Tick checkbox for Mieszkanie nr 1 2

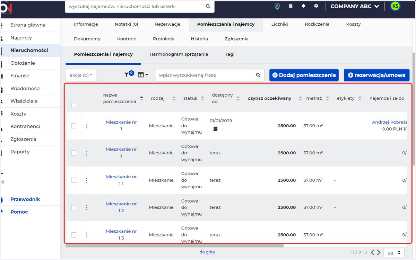coord(73,207)
